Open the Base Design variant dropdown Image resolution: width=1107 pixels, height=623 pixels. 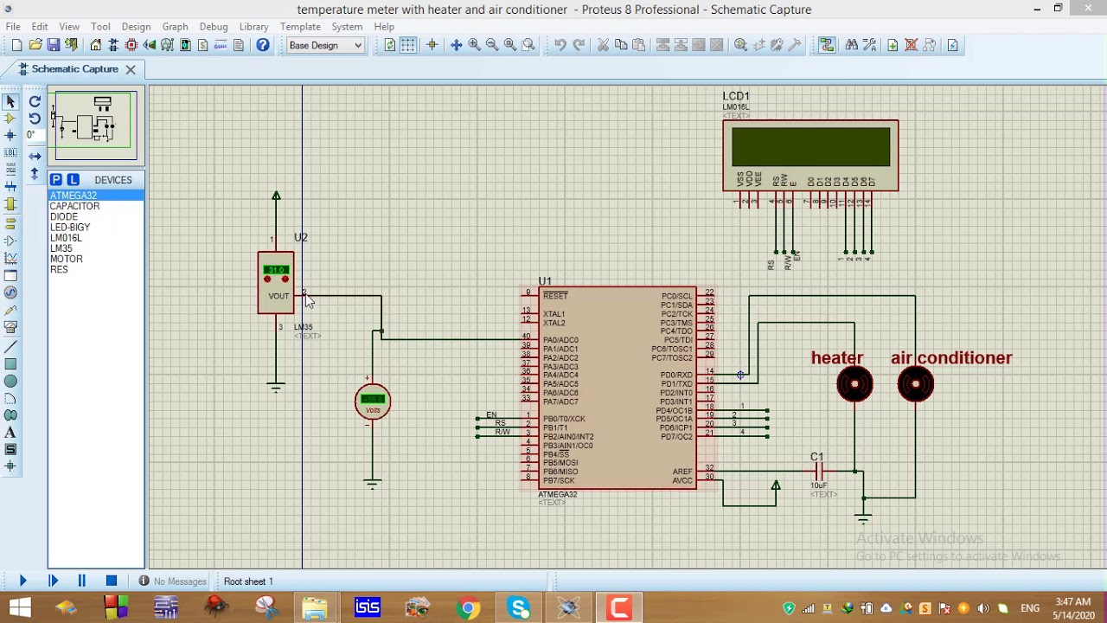[325, 45]
